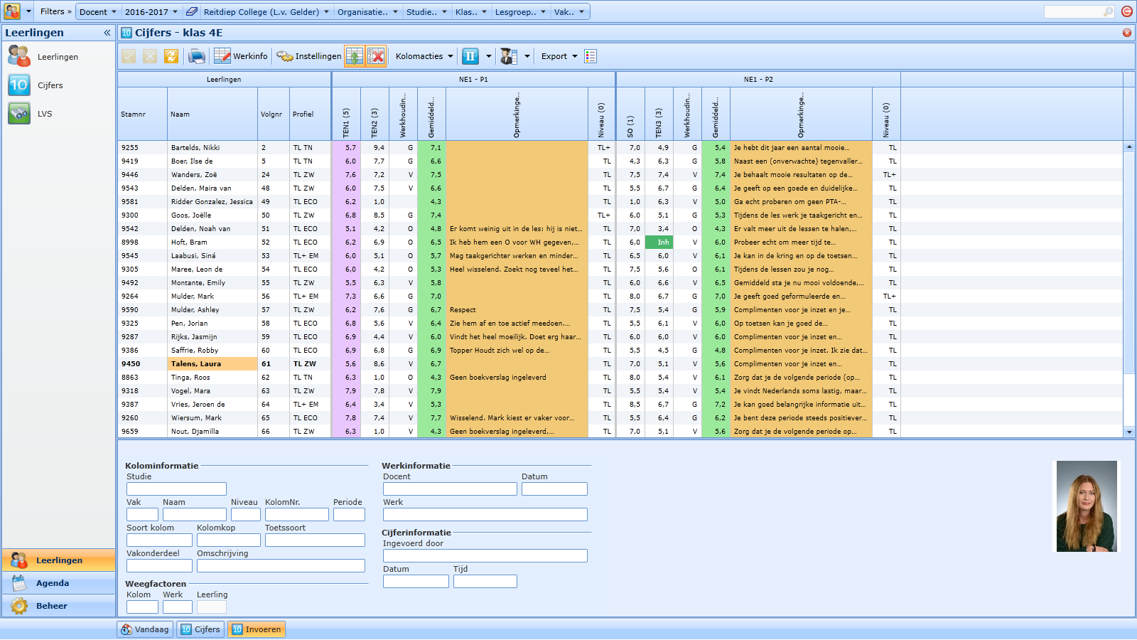Switch to the Invoeren tab
The width and height of the screenshot is (1137, 640).
point(257,629)
